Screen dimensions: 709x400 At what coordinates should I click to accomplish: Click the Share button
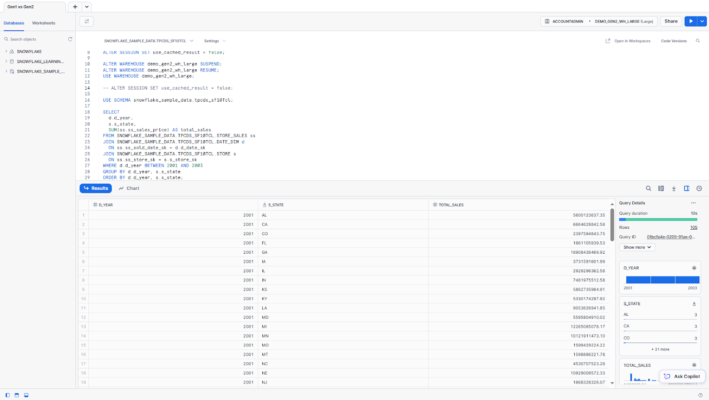670,21
